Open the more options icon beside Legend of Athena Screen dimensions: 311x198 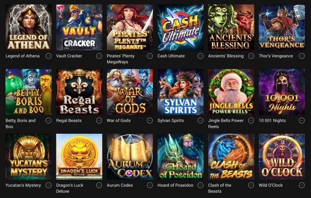pyautogui.click(x=49, y=56)
